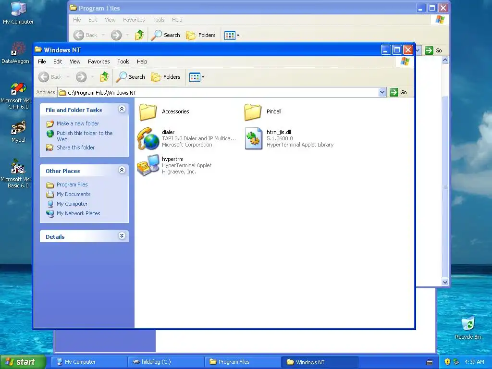Go to Program Files in Other Places
This screenshot has width=492, height=369.
pyautogui.click(x=72, y=184)
